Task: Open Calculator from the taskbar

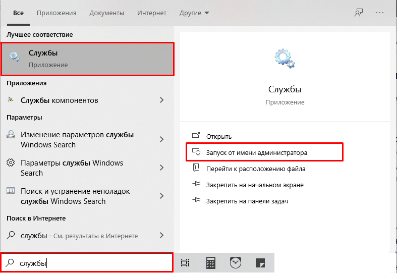Action: tap(211, 263)
